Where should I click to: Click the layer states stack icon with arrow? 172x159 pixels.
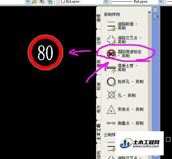[34, 2]
